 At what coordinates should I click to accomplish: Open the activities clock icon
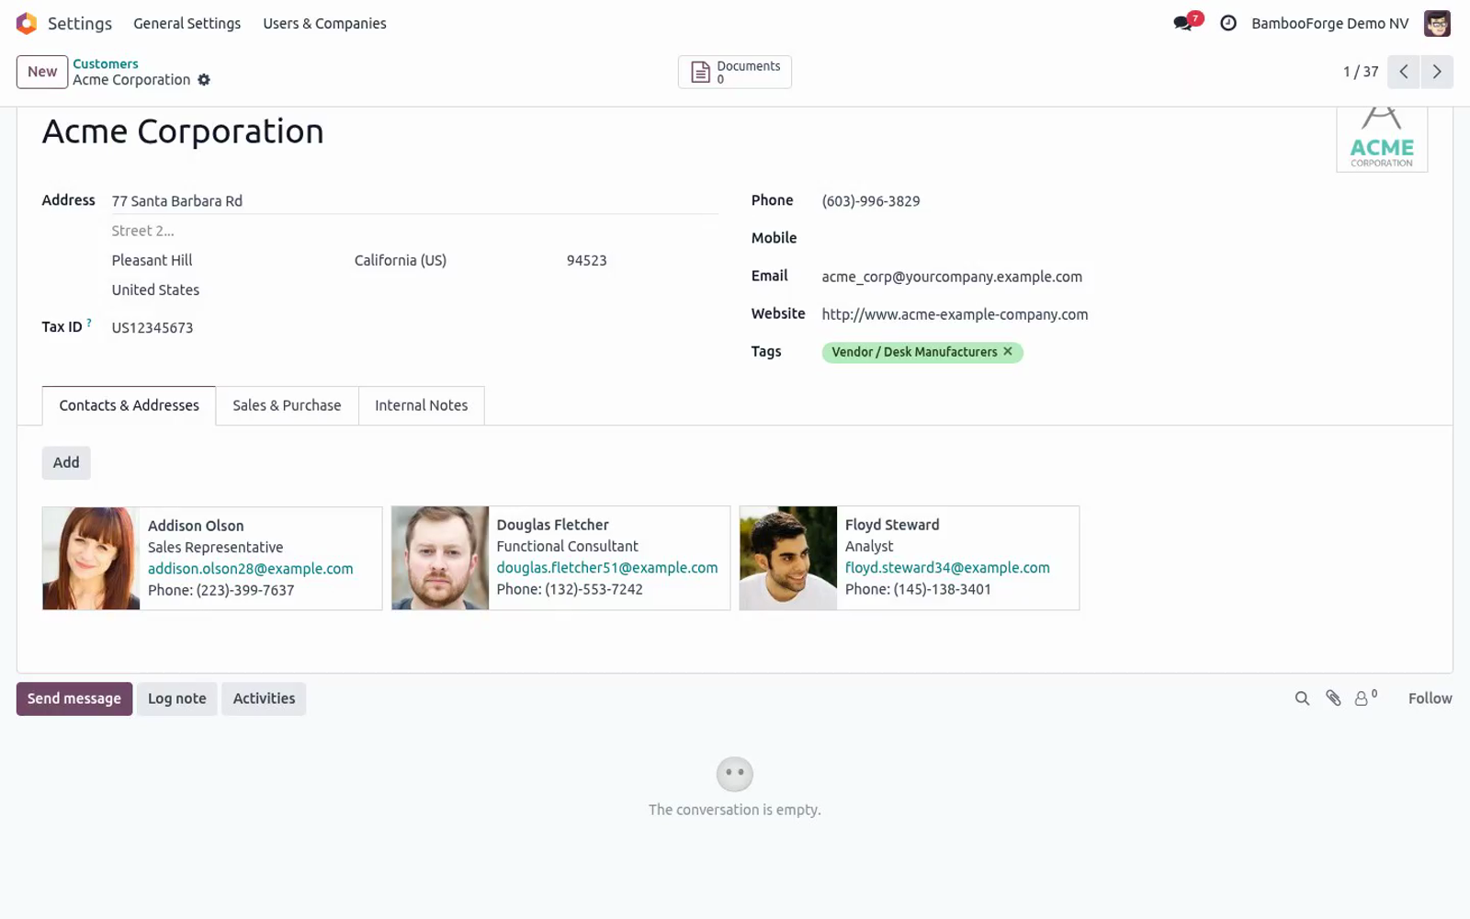[1228, 23]
